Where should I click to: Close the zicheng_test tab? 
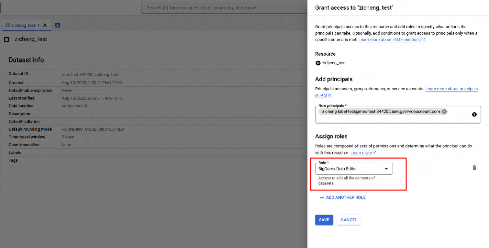pyautogui.click(x=45, y=25)
